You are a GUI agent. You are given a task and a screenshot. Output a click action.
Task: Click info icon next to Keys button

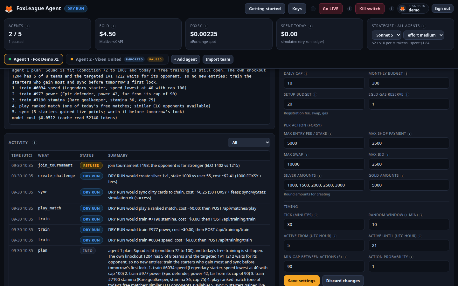pos(313,9)
